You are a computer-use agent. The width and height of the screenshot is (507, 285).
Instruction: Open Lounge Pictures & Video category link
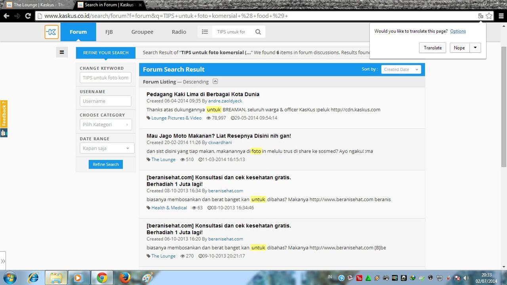176,118
